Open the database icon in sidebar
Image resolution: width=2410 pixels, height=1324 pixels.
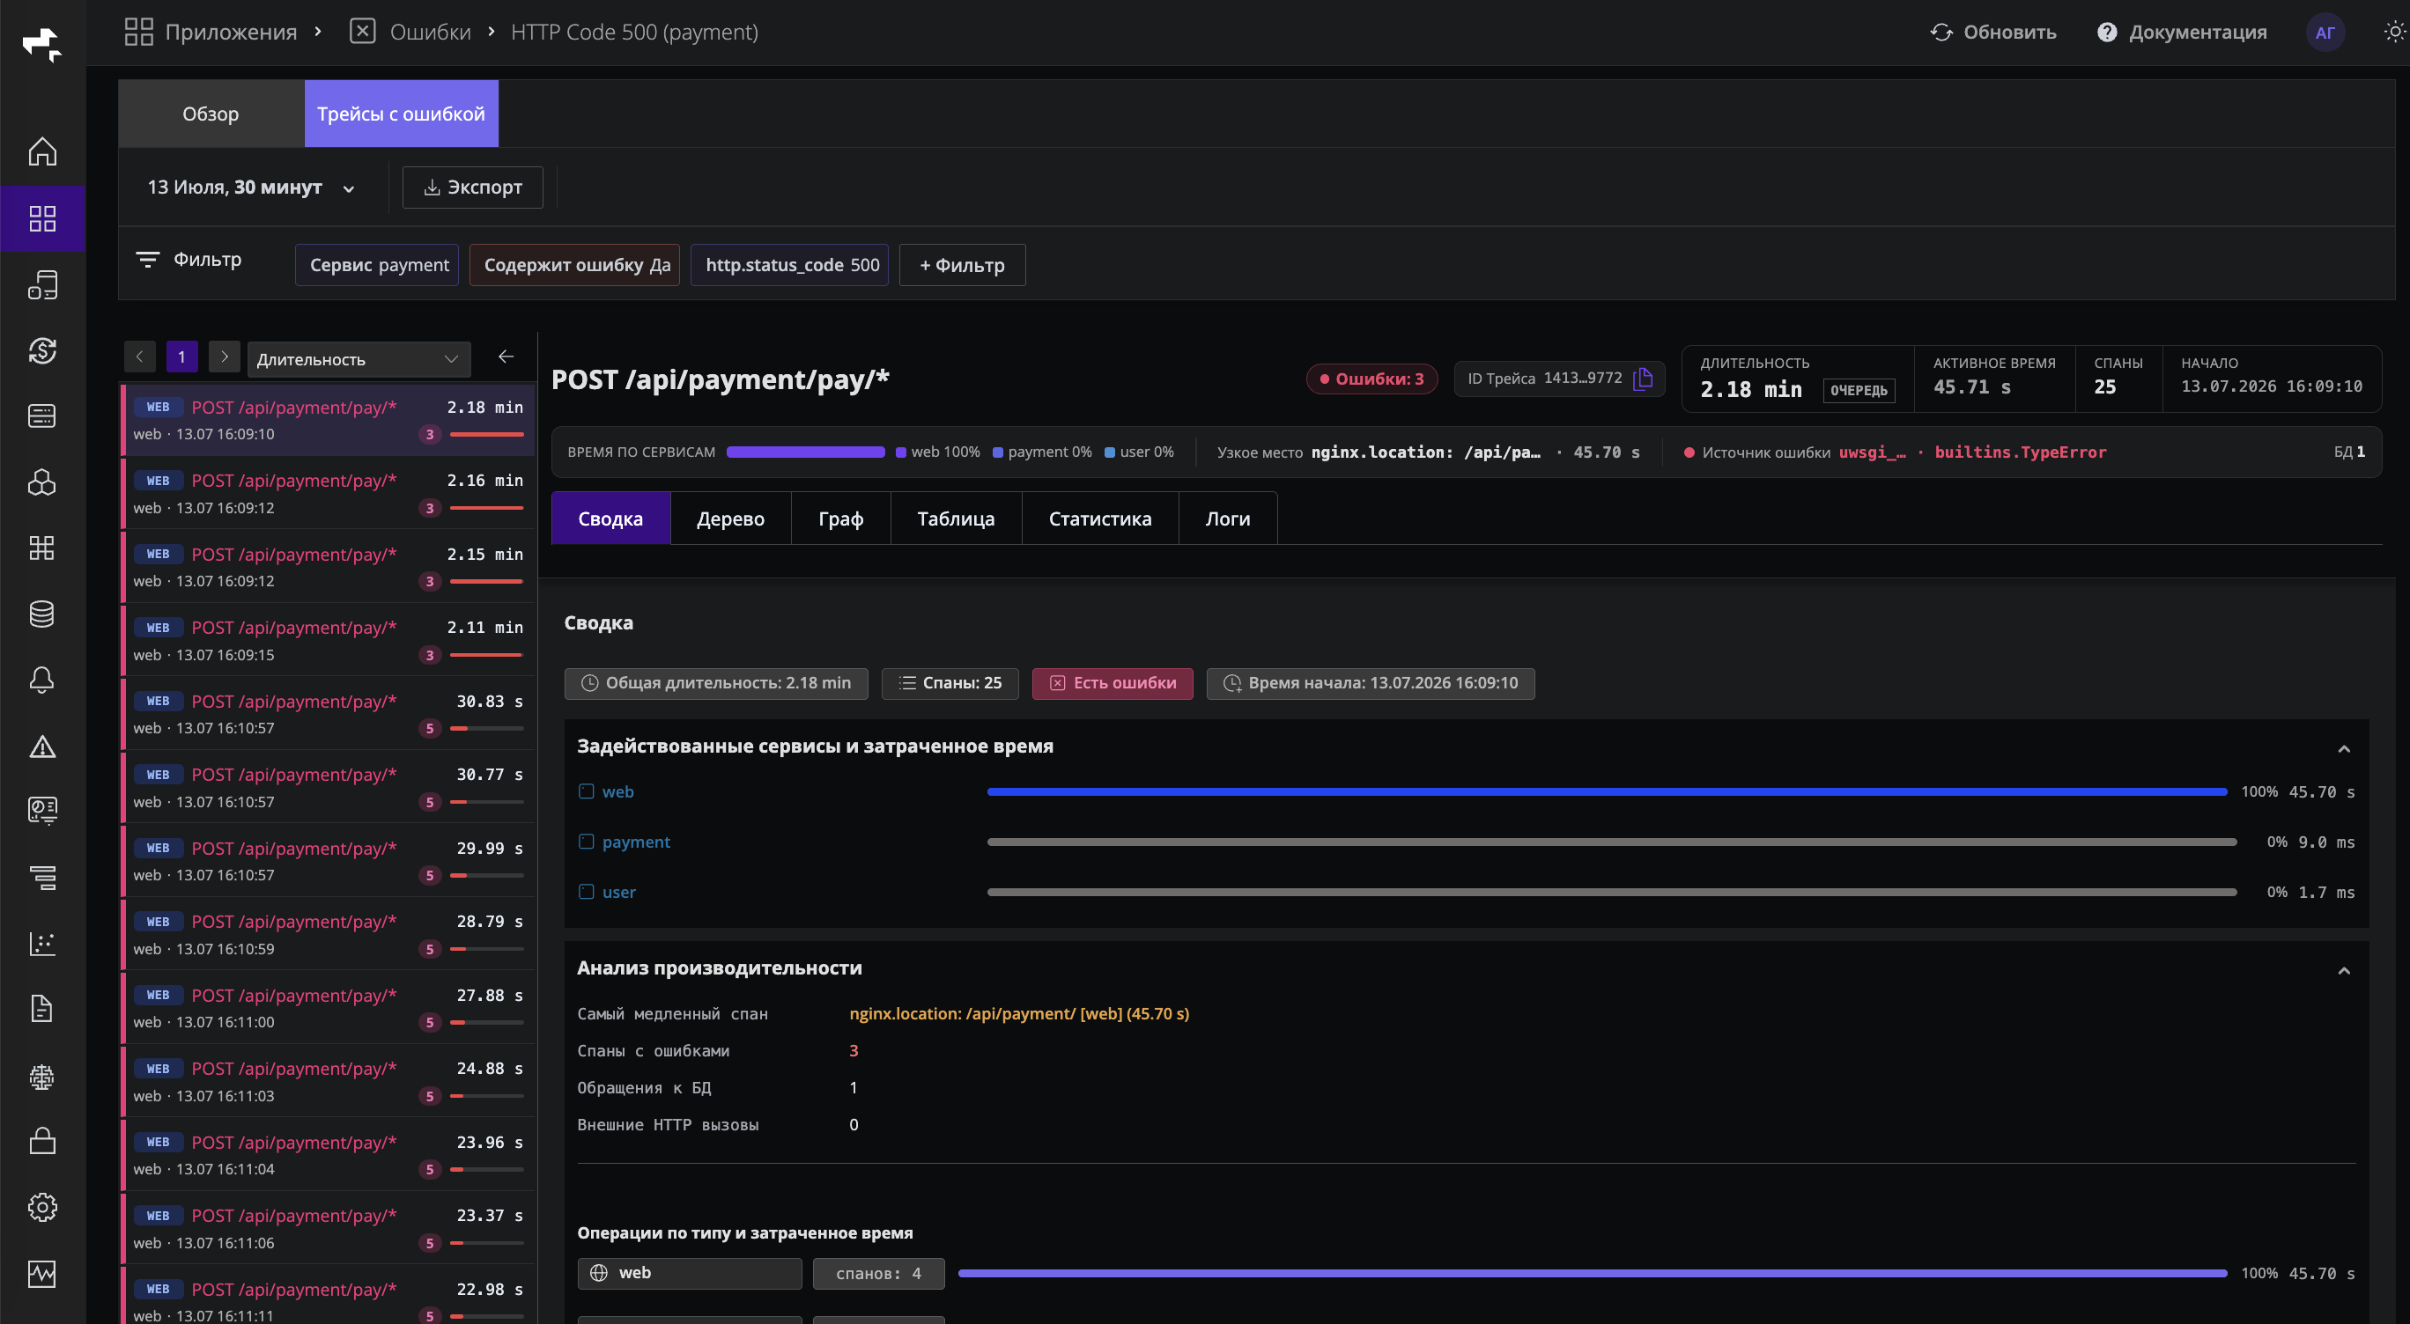pyautogui.click(x=42, y=614)
